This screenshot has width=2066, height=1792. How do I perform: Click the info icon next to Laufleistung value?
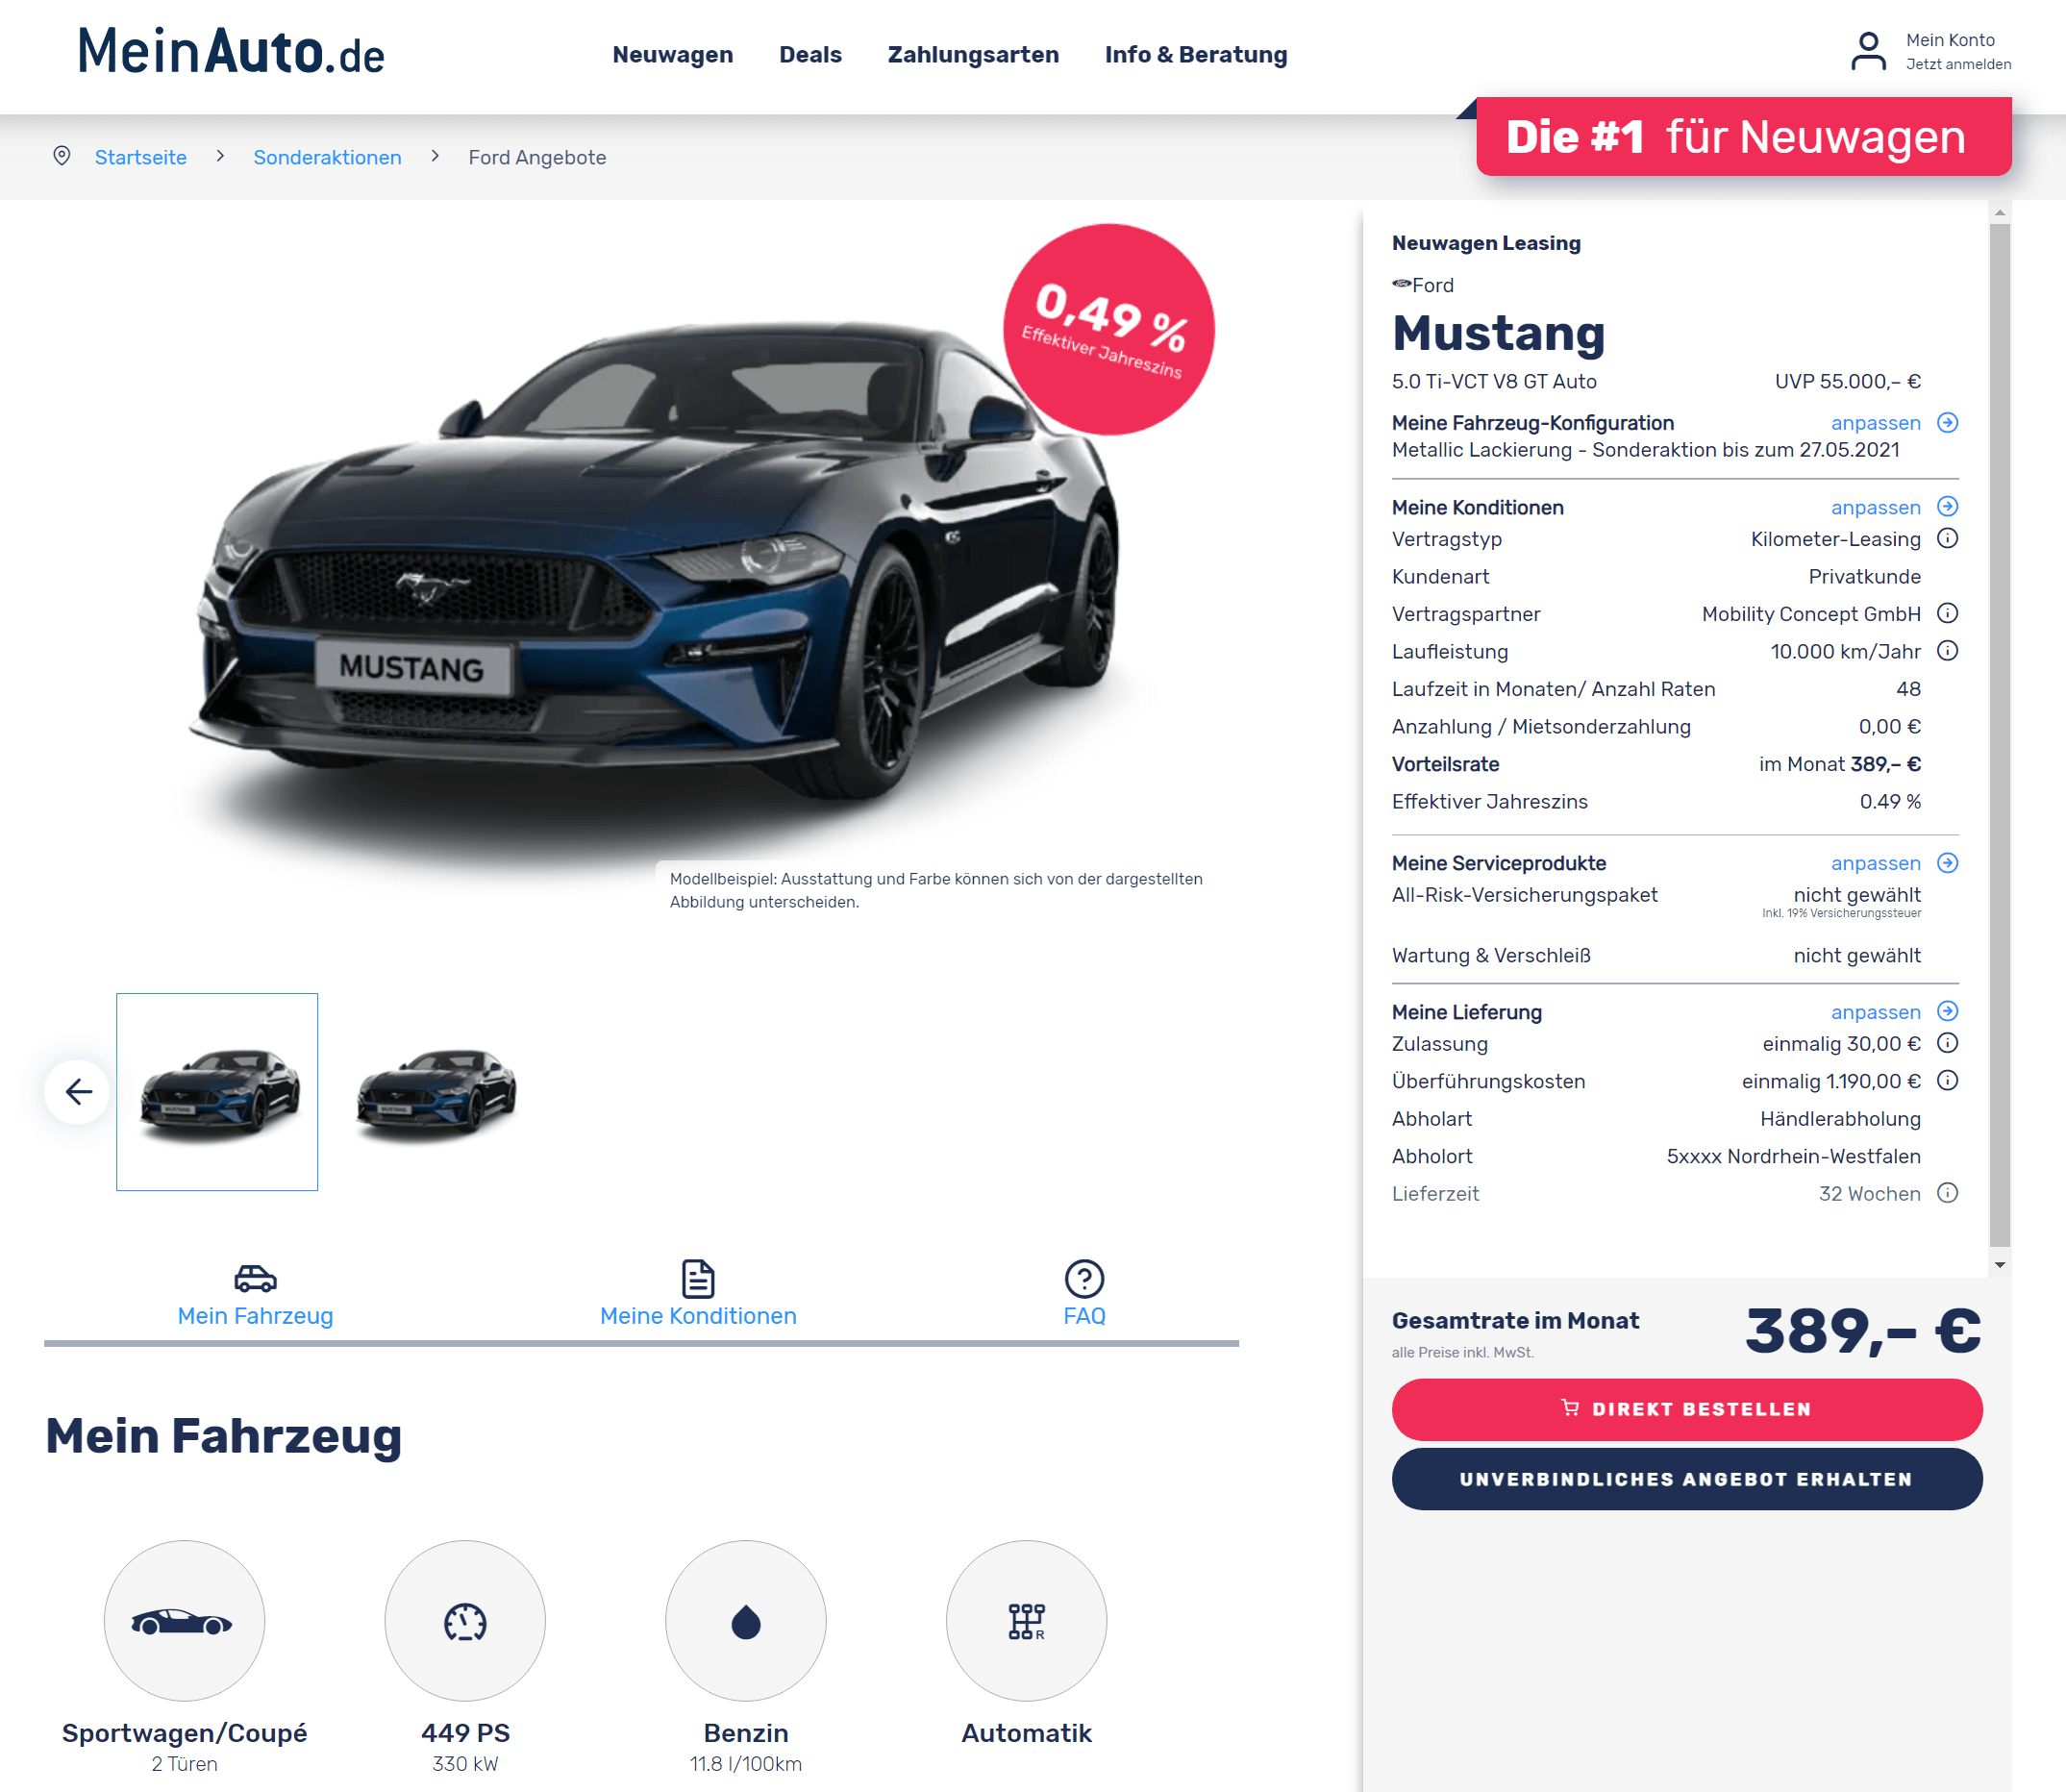pos(1947,651)
